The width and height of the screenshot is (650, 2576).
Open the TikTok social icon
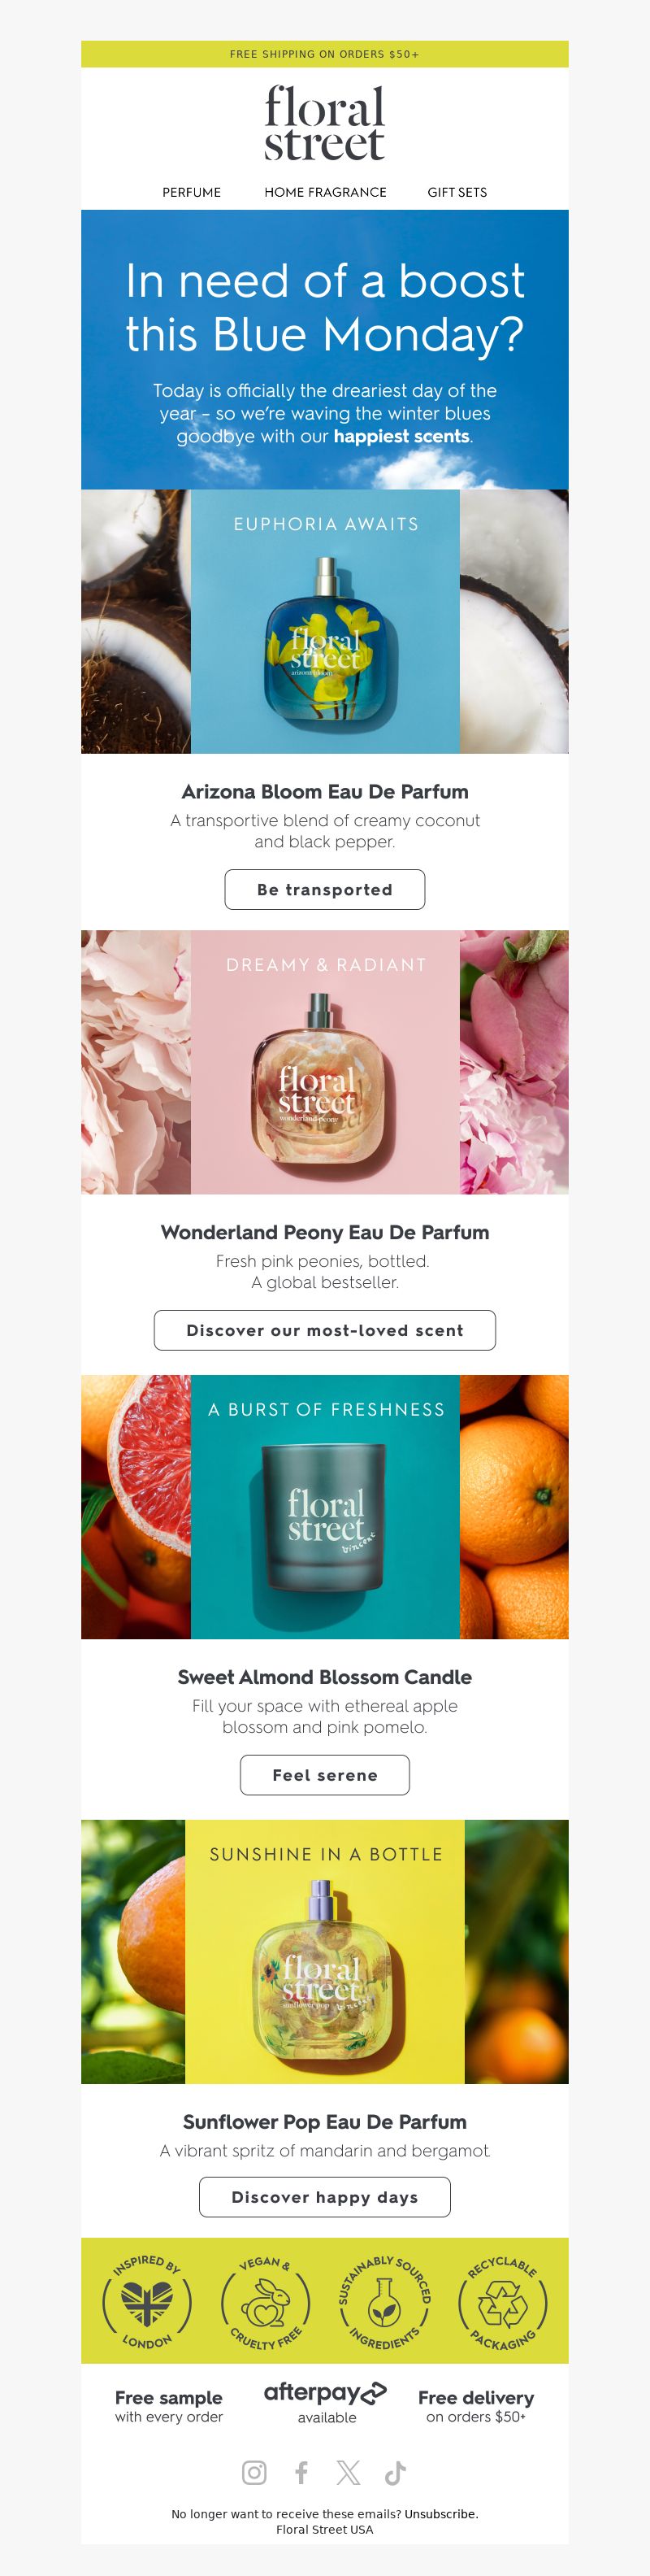click(396, 2472)
